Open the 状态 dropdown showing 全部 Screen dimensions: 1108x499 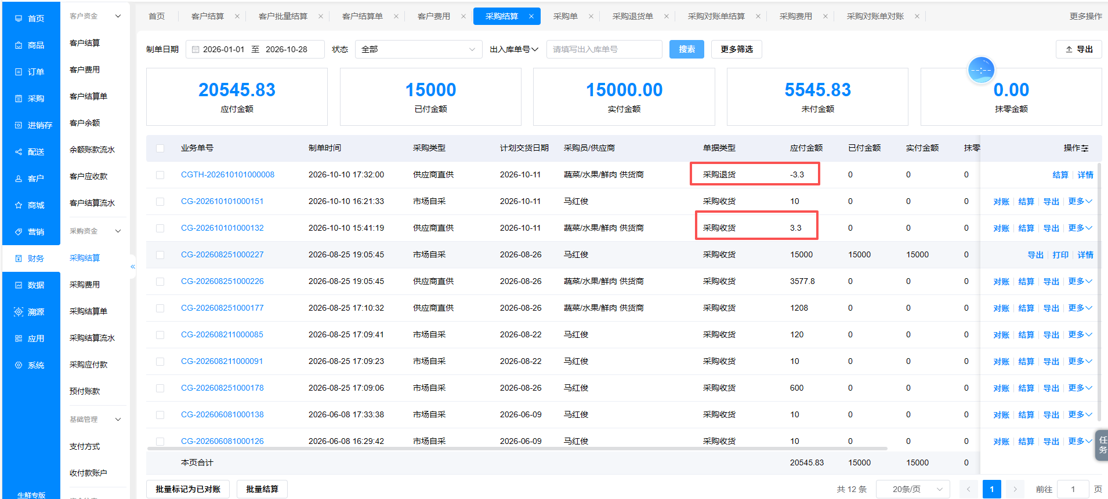pyautogui.click(x=418, y=49)
